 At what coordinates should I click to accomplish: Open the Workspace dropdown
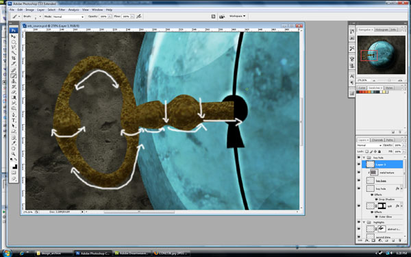(238, 16)
